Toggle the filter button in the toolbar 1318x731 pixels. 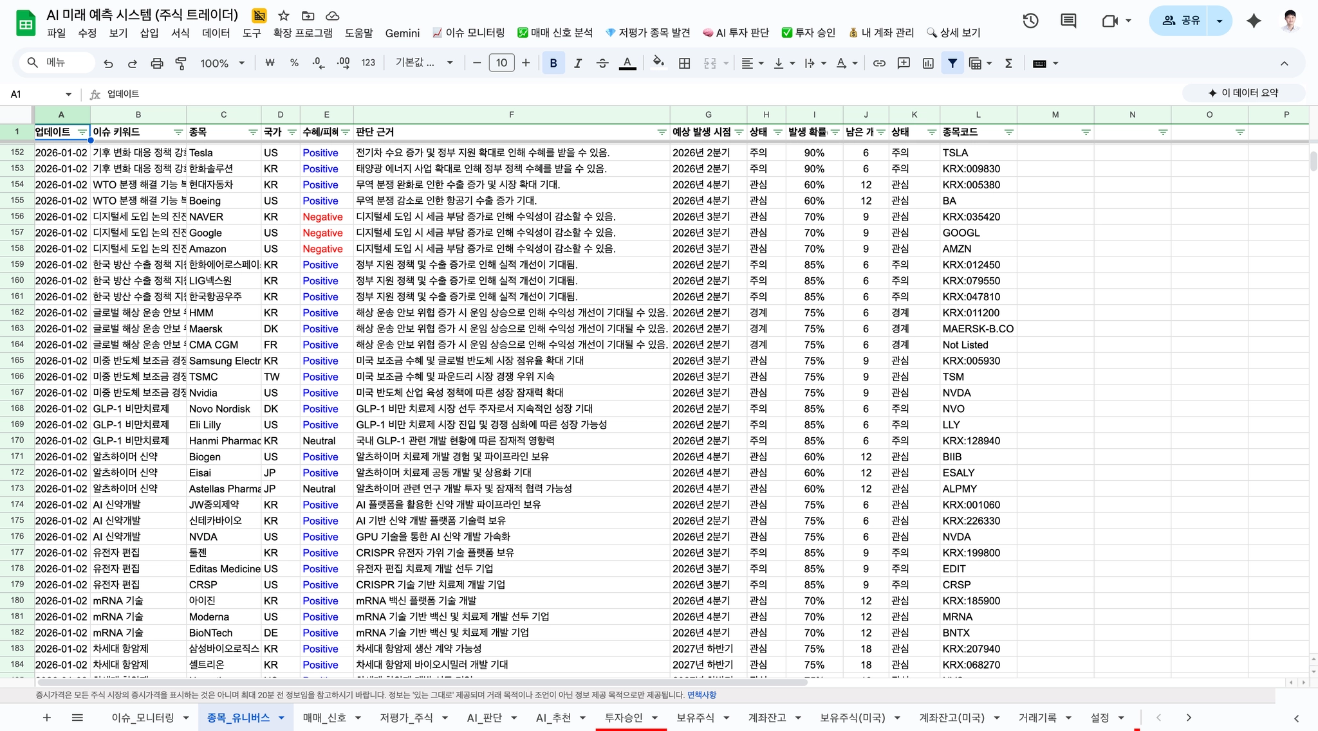click(x=952, y=63)
